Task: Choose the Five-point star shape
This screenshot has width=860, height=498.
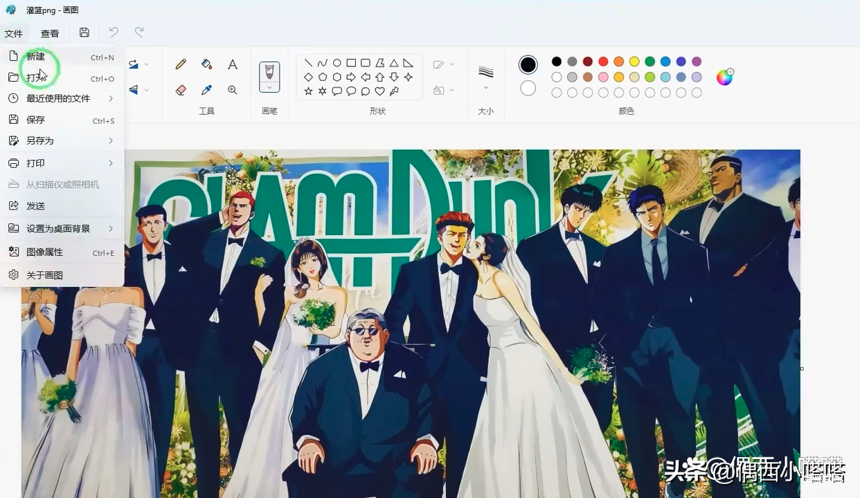Action: 308,91
